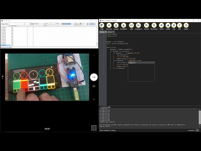Start video recording in camera app
Image resolution: width=201 pixels, height=151 pixels.
click(x=94, y=77)
